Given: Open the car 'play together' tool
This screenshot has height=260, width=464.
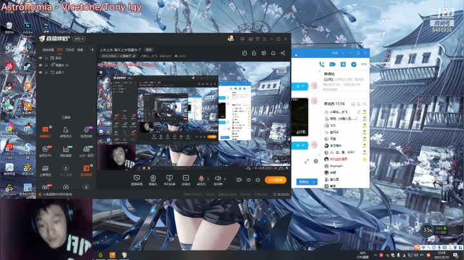Looking at the screenshot, I should click(x=86, y=151).
